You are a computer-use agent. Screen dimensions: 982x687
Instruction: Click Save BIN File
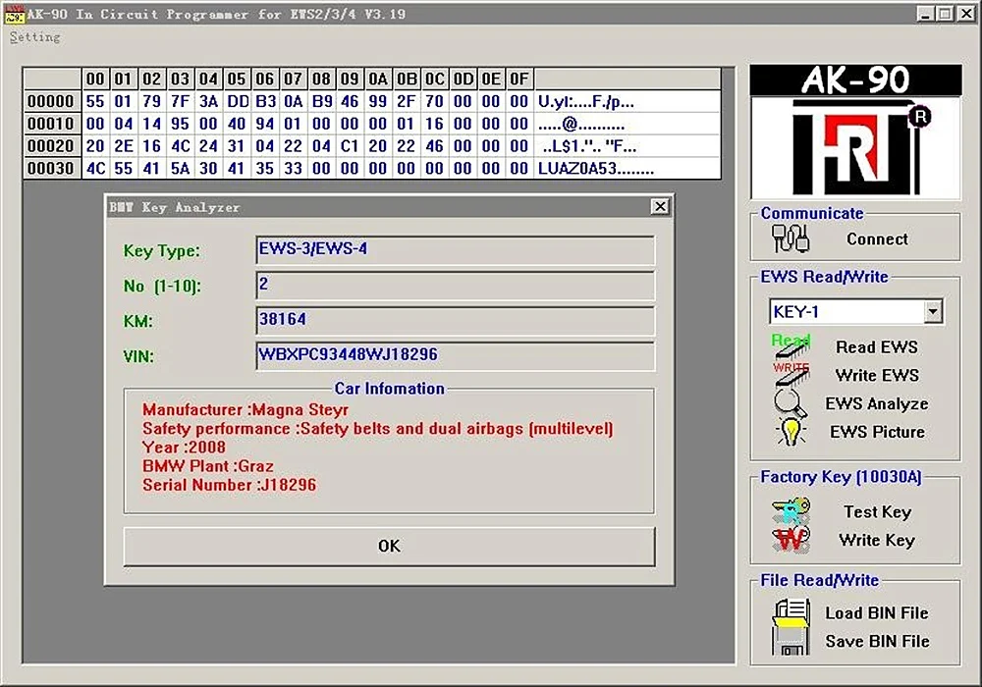tap(877, 641)
